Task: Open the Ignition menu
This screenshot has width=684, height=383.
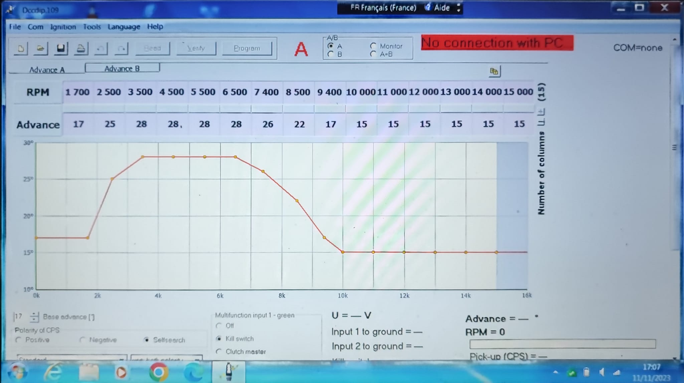Action: [x=63, y=27]
